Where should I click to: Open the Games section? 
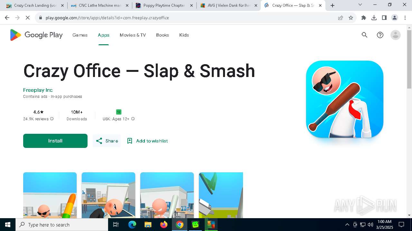pos(80,35)
